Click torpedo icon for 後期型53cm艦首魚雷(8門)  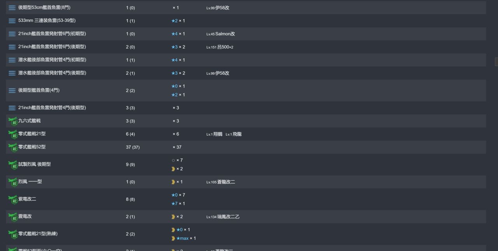12,8
